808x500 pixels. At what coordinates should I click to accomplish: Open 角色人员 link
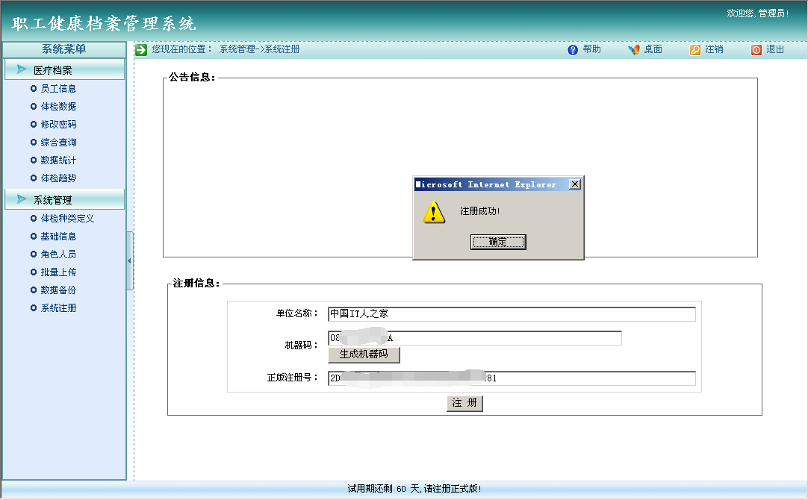(x=58, y=254)
